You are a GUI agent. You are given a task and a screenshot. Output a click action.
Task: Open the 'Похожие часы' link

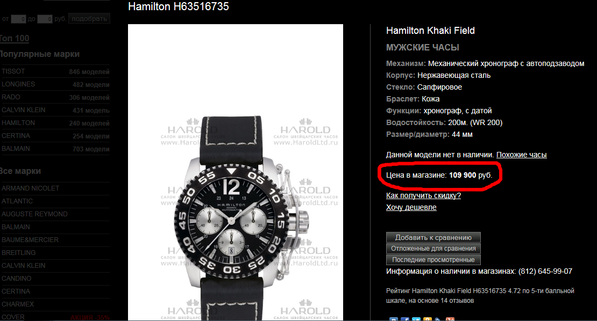pos(521,155)
